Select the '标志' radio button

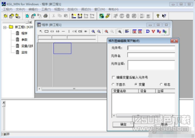tap(161, 84)
